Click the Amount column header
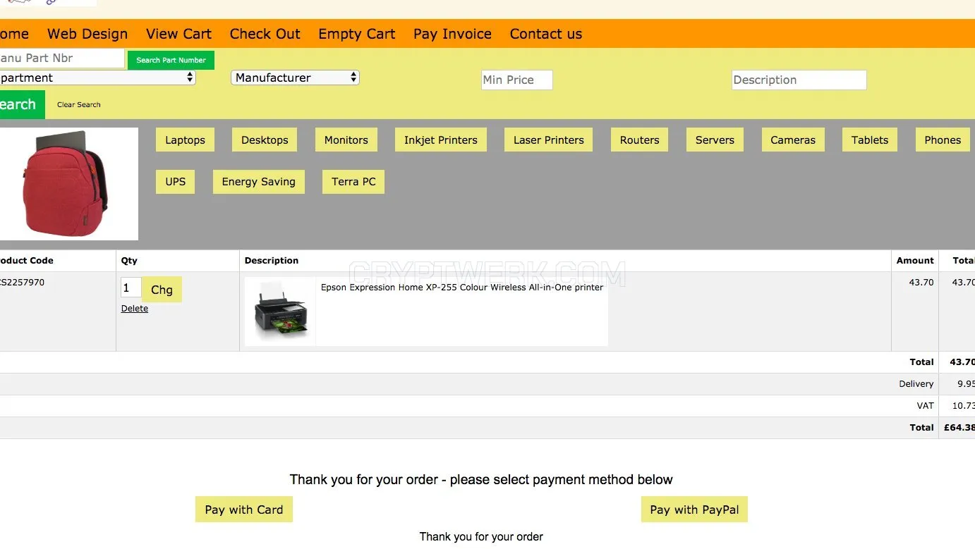The image size is (975, 549). [915, 261]
